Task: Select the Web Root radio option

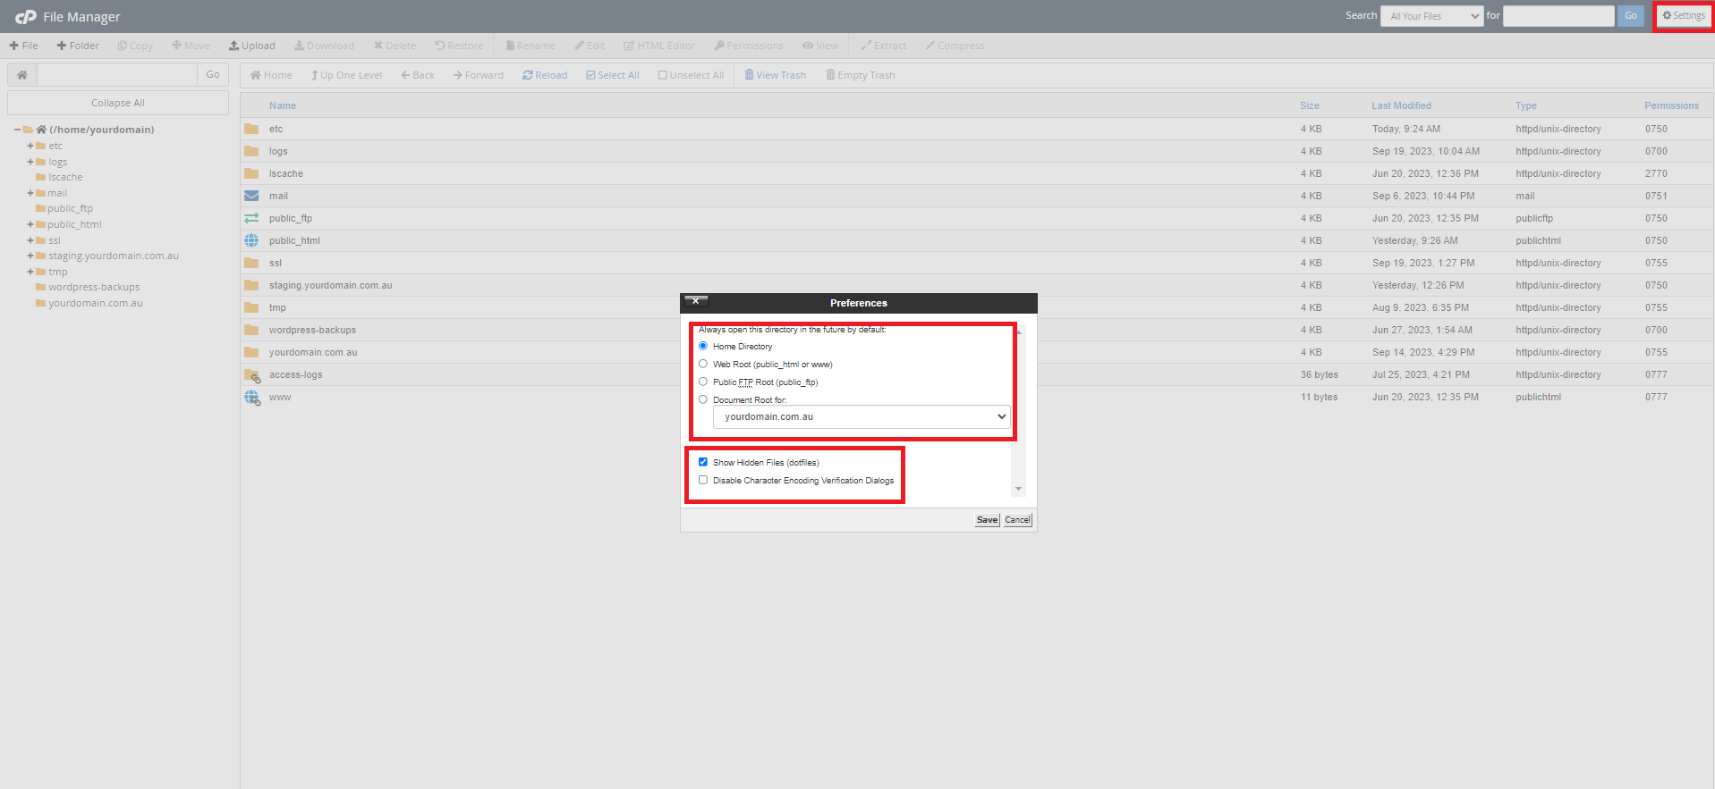Action: [703, 364]
